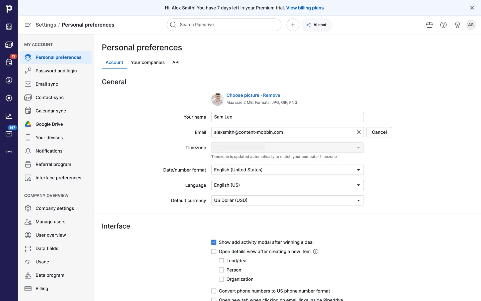Image resolution: width=481 pixels, height=301 pixels.
Task: Open the Language dropdown
Action: tap(287, 185)
